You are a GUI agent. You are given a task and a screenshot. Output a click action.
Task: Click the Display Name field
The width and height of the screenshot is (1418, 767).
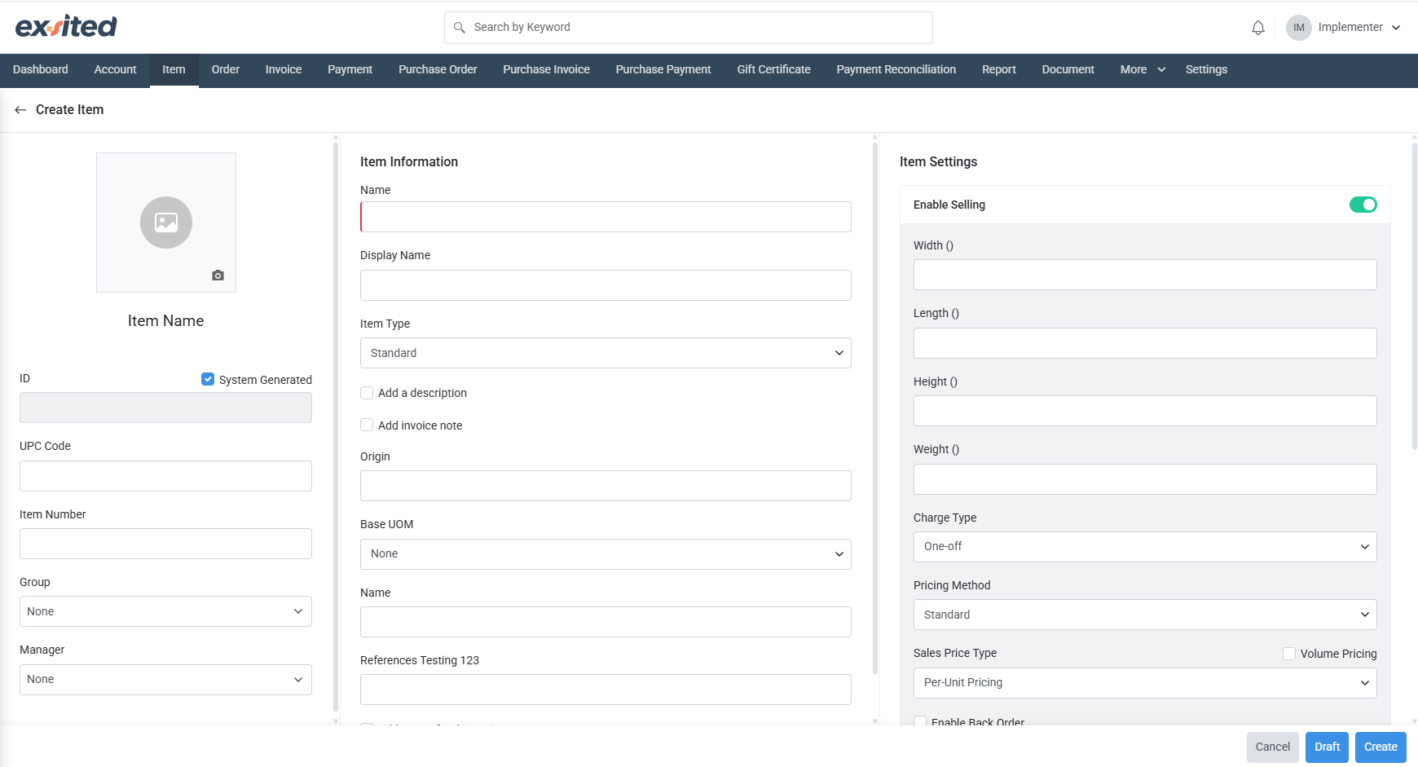click(606, 285)
